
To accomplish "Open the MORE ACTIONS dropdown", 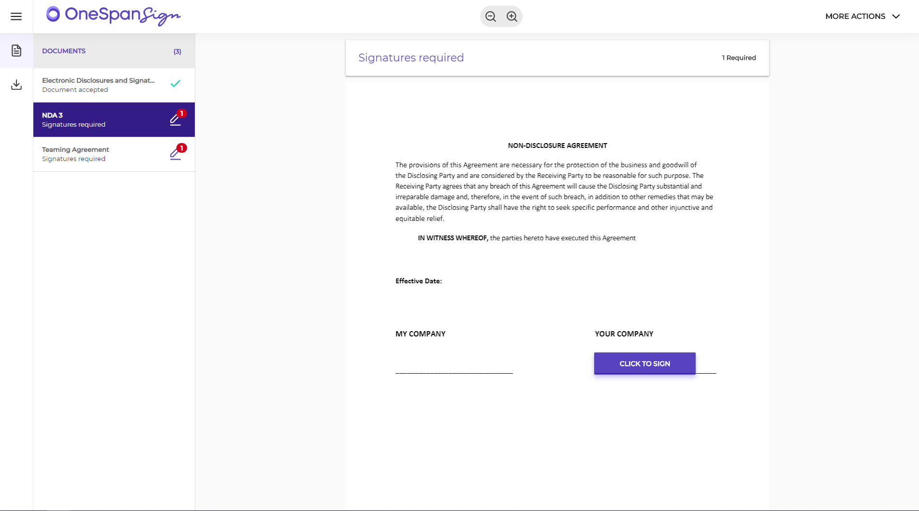I will coord(856,16).
